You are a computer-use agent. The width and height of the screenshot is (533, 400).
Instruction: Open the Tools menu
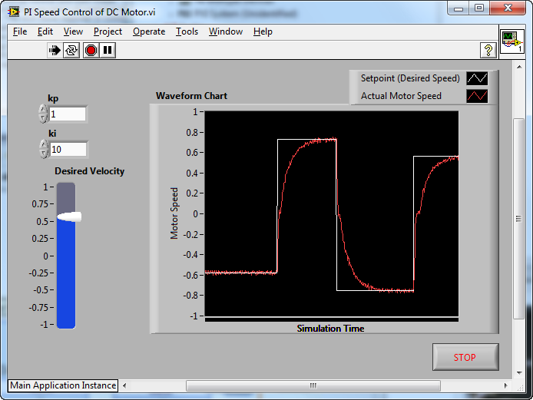187,31
